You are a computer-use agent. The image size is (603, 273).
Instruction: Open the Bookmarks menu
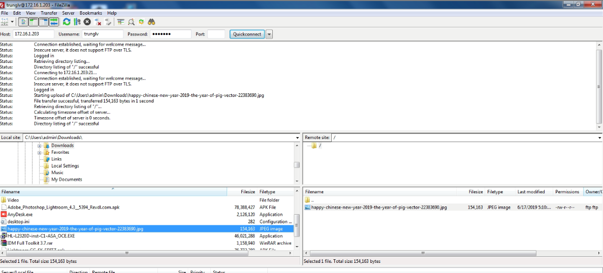coord(91,13)
